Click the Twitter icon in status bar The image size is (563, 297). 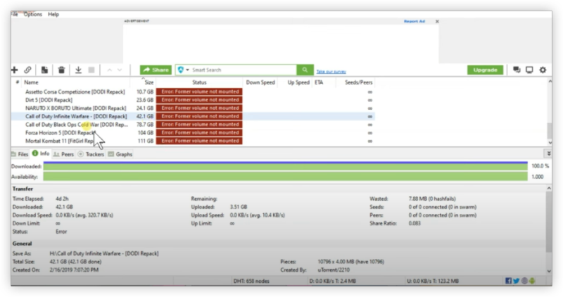pos(517,281)
